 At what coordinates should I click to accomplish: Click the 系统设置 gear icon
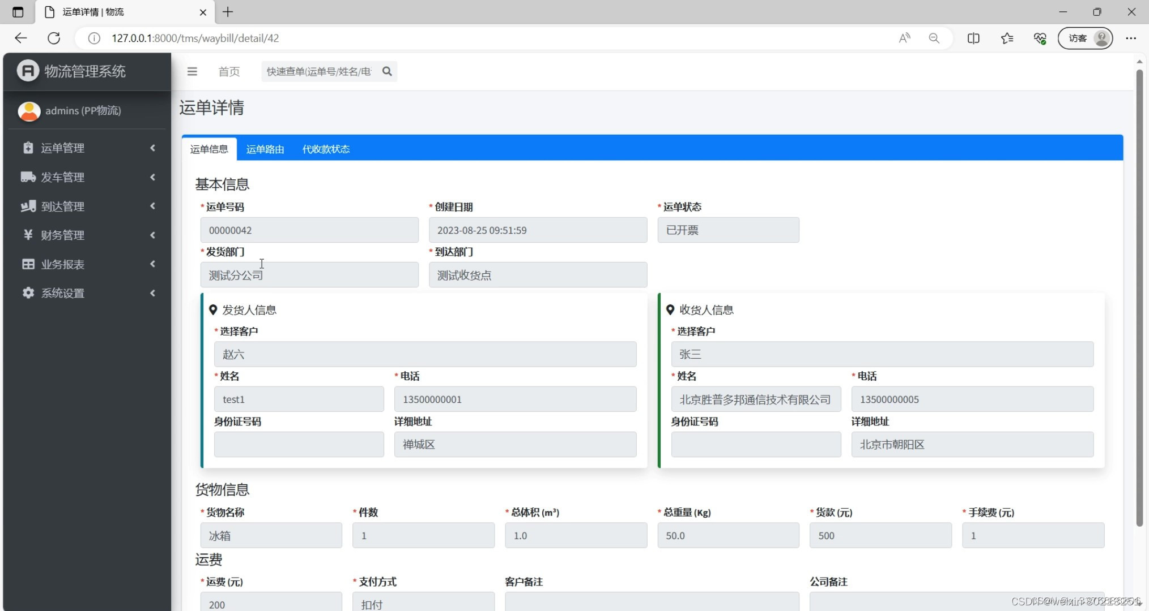28,293
